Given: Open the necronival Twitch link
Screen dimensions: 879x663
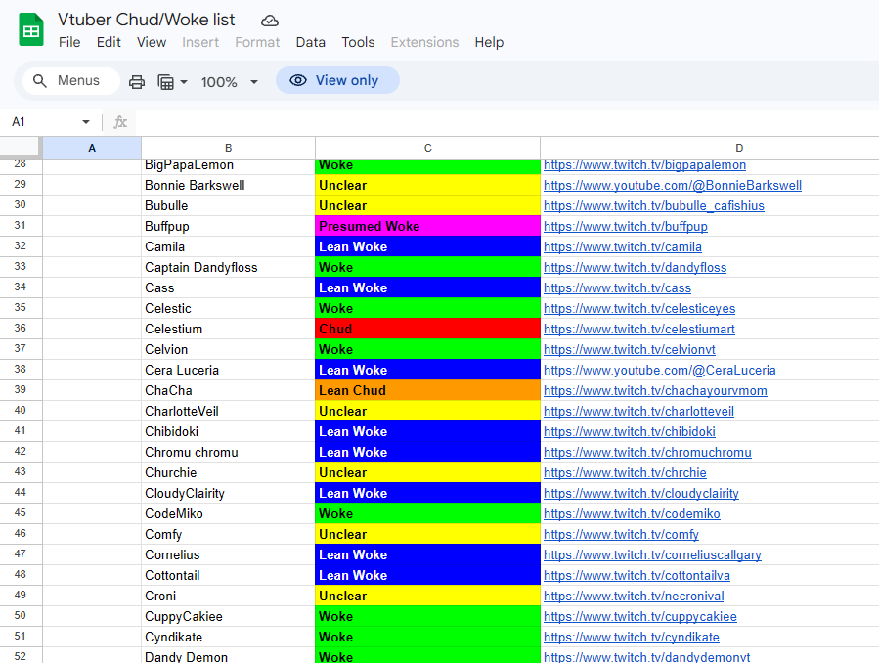Looking at the screenshot, I should pyautogui.click(x=634, y=596).
